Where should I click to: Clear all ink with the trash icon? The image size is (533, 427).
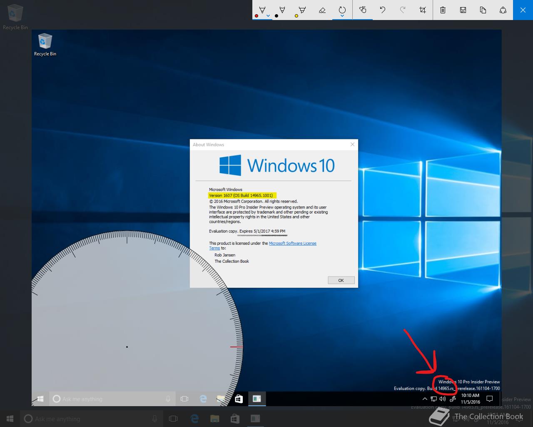pos(443,10)
